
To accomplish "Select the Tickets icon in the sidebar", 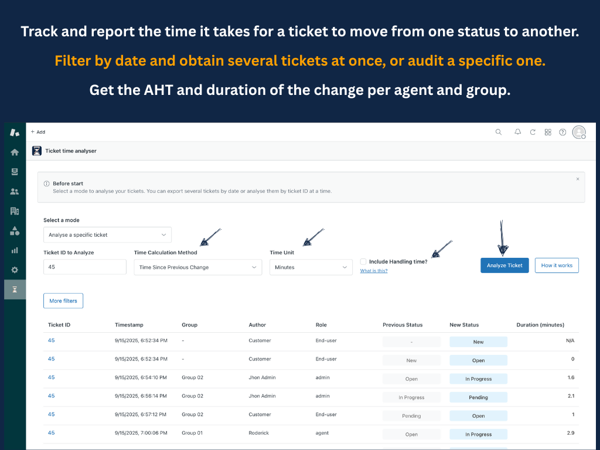I will (x=15, y=171).
